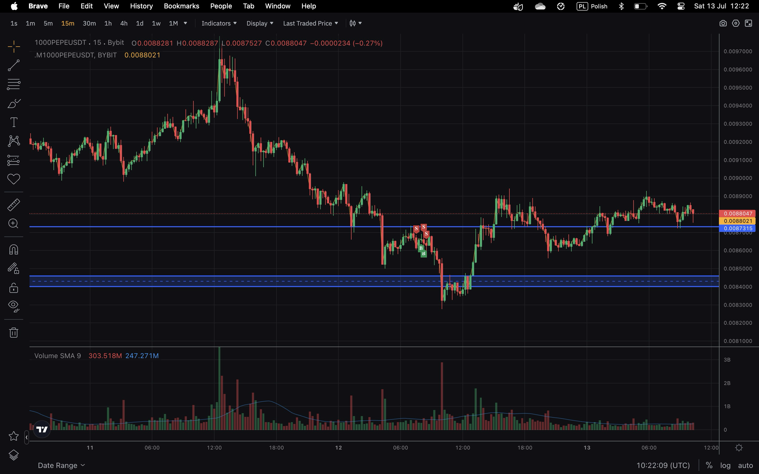Image resolution: width=759 pixels, height=474 pixels.
Task: Click the blue 0.0087315 price line label
Action: [x=737, y=229]
